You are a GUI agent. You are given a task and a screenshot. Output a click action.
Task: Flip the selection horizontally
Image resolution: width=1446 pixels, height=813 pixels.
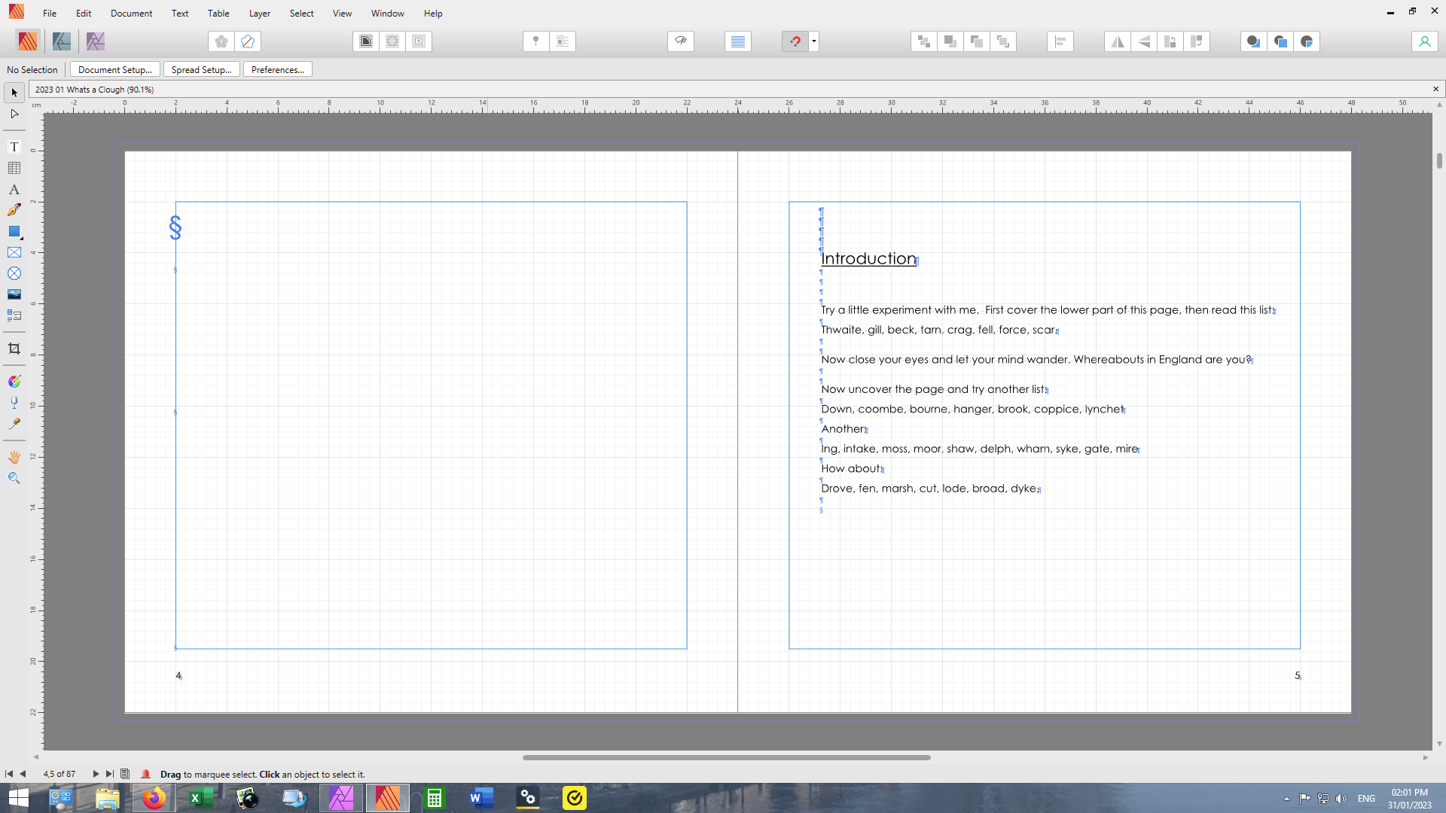coord(1117,41)
